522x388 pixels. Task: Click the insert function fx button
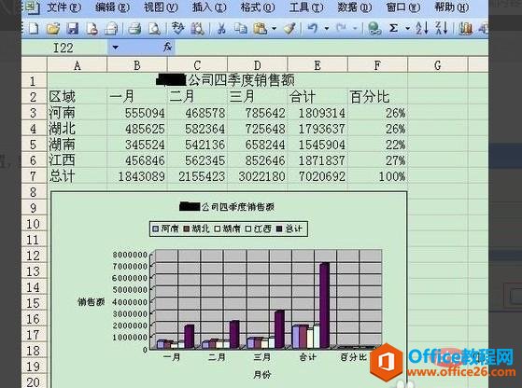pyautogui.click(x=167, y=48)
